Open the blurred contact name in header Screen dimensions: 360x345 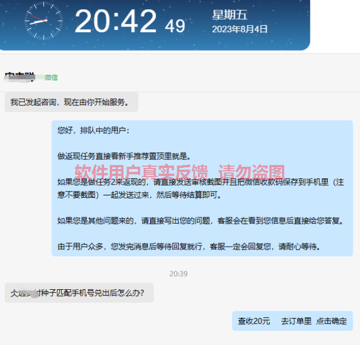(x=20, y=77)
